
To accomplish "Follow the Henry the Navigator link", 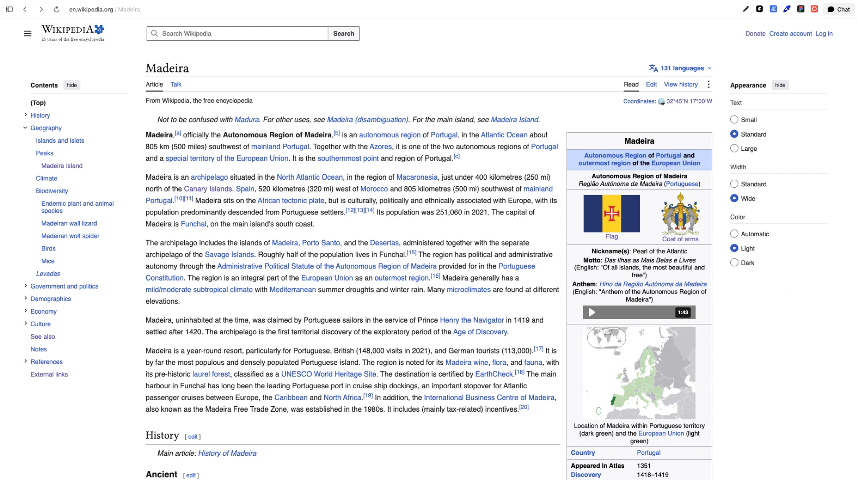I will [x=472, y=320].
